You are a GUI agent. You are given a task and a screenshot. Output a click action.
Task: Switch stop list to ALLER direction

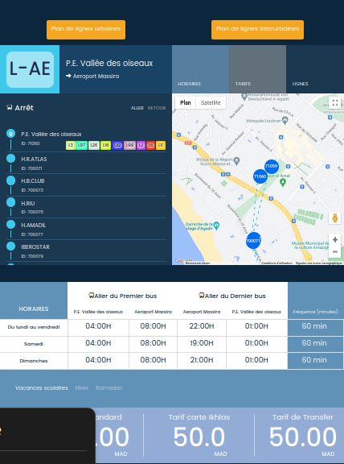(137, 108)
